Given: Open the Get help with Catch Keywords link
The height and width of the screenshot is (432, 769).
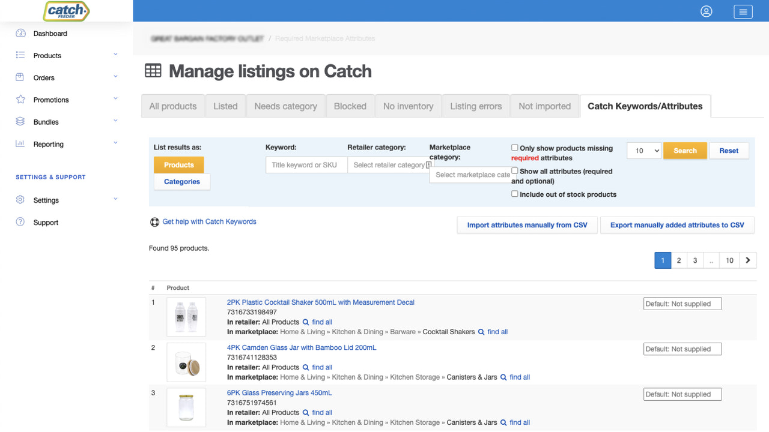Looking at the screenshot, I should [x=209, y=221].
